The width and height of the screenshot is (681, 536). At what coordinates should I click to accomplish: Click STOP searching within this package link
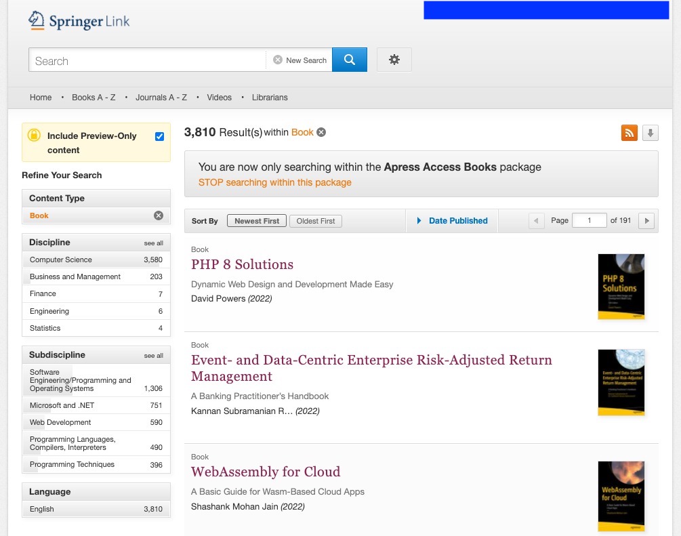click(x=275, y=182)
